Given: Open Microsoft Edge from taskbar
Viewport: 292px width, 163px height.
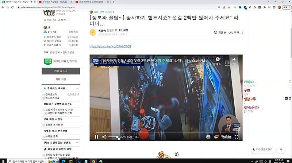Looking at the screenshot, I should click(63, 161).
